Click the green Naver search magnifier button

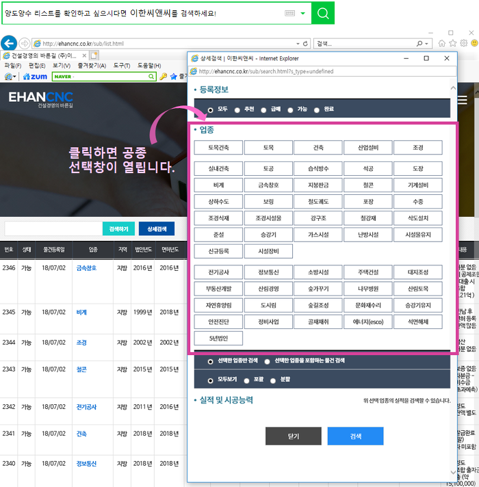(323, 13)
